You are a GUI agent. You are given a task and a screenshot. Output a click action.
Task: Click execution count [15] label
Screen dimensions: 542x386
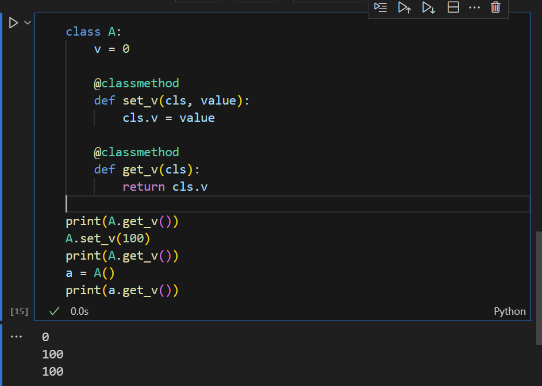click(20, 311)
